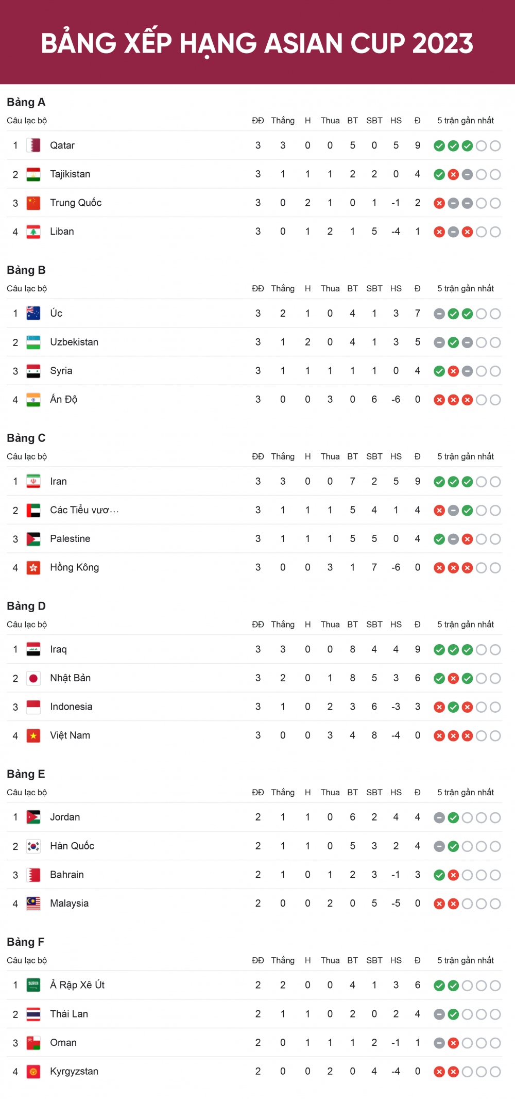The height and width of the screenshot is (1099, 515).
Task: Click Malaysia's last empty match circle
Action: (x=495, y=904)
